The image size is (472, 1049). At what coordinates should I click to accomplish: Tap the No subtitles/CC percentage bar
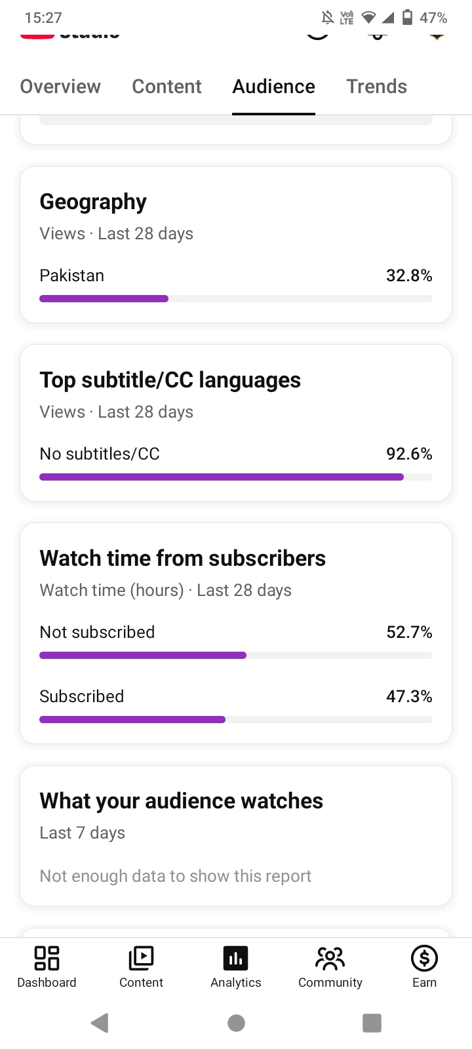[236, 477]
